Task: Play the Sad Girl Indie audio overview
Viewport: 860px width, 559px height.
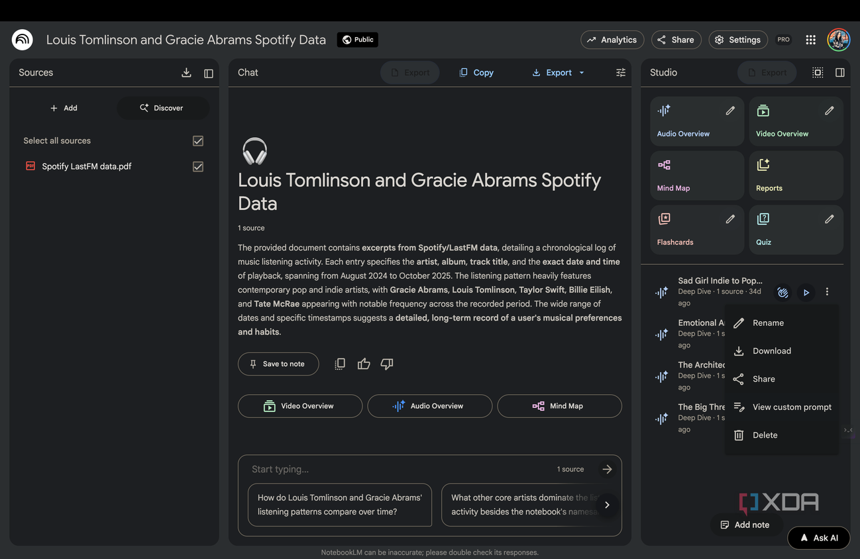Action: tap(806, 292)
